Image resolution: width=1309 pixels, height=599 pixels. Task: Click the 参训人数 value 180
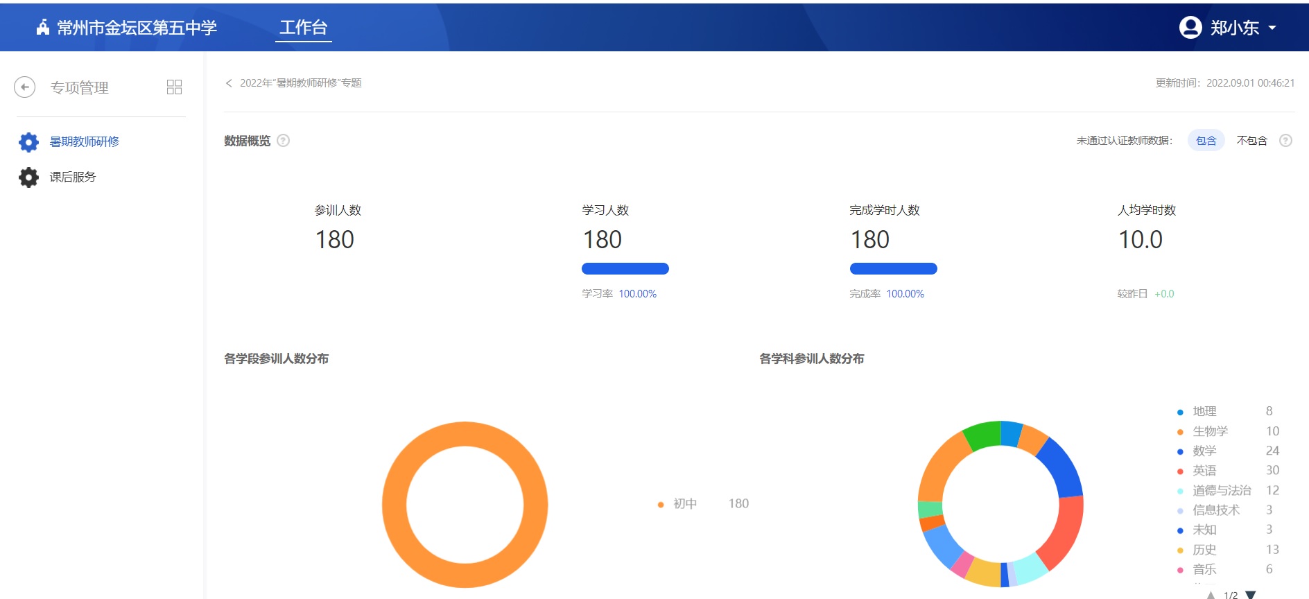click(335, 240)
